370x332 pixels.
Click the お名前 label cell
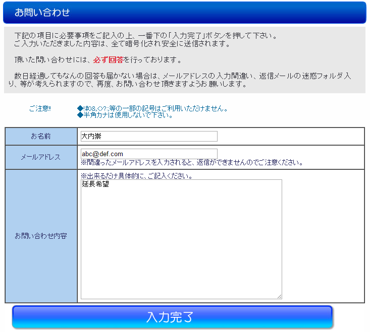click(x=41, y=137)
